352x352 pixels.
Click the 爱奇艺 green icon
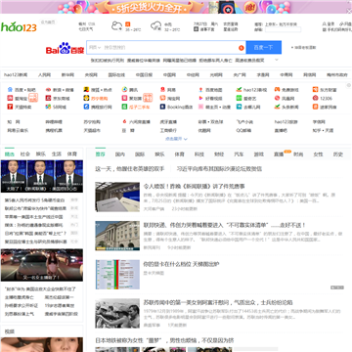click(240, 98)
